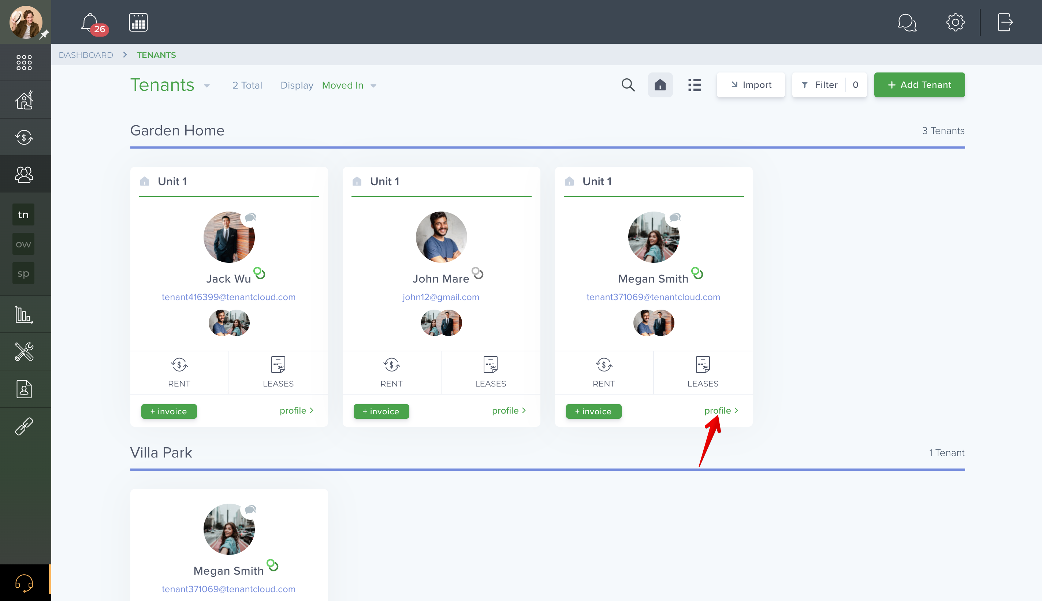Click Jack Wu's email address
1042x601 pixels.
pyautogui.click(x=228, y=297)
